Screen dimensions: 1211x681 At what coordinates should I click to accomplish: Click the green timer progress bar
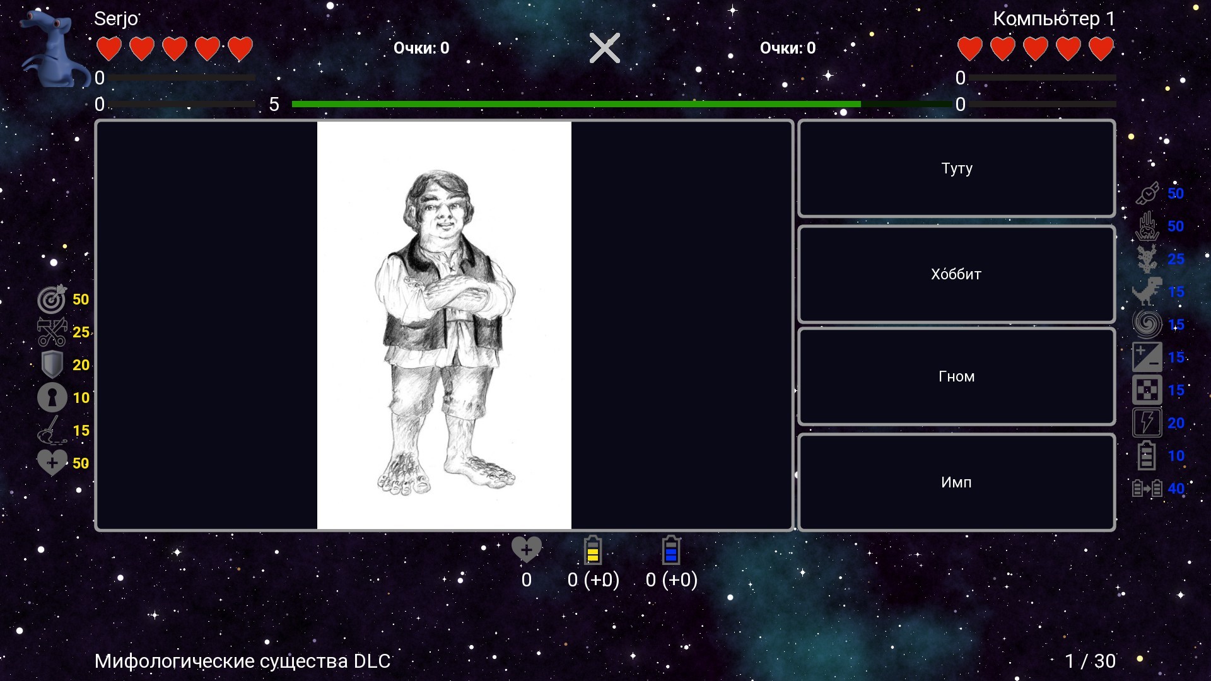pos(575,104)
